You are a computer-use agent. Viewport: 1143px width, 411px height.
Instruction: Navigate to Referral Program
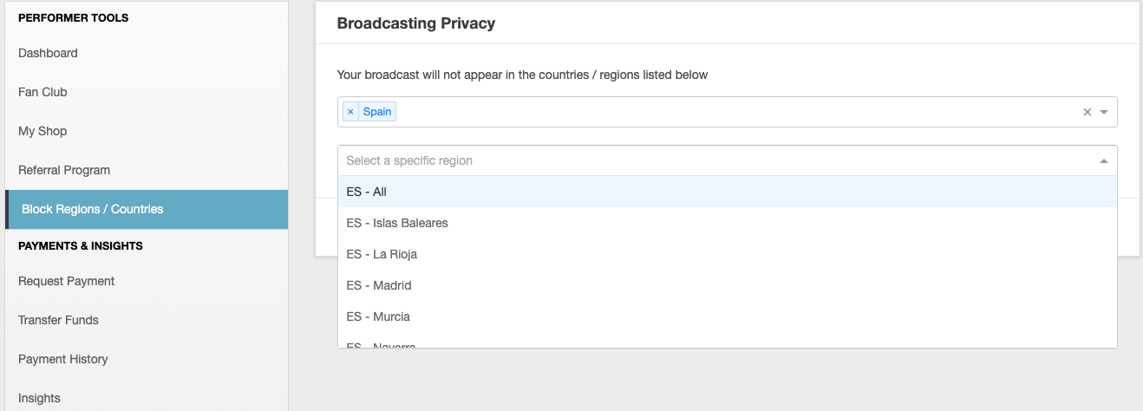coord(64,170)
